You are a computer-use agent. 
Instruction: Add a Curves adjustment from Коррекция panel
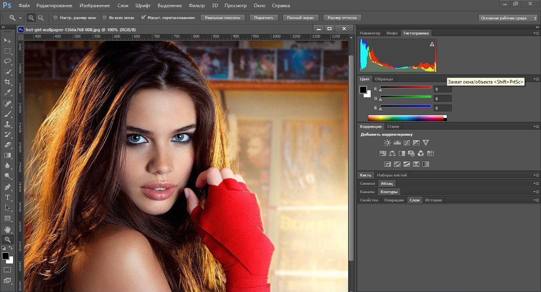coord(406,143)
